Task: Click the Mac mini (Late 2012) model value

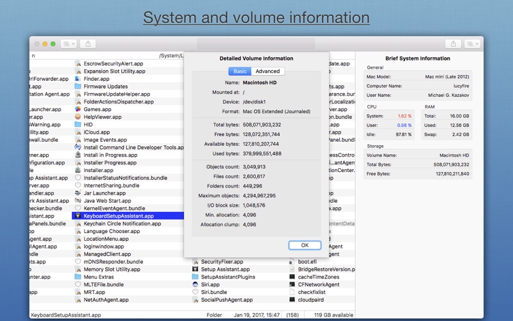Action: pos(447,76)
